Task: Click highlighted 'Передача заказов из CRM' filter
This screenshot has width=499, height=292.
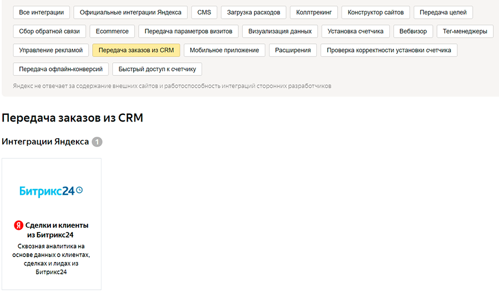Action: click(136, 50)
